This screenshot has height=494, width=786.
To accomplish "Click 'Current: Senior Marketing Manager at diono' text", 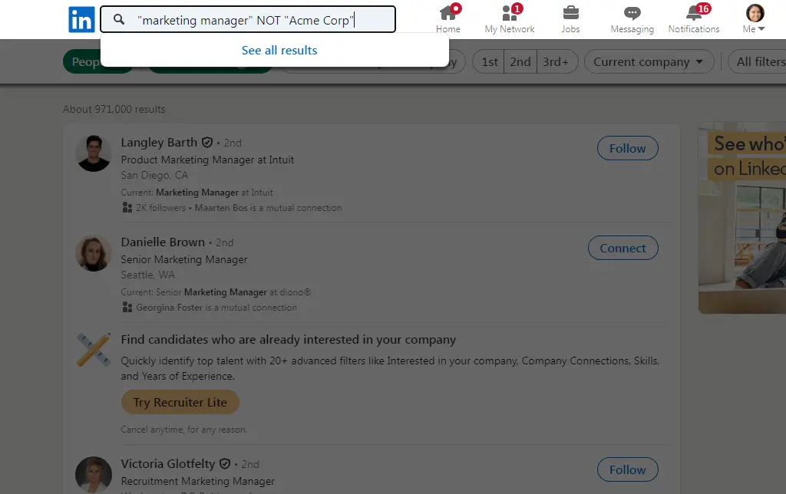I will pos(216,292).
